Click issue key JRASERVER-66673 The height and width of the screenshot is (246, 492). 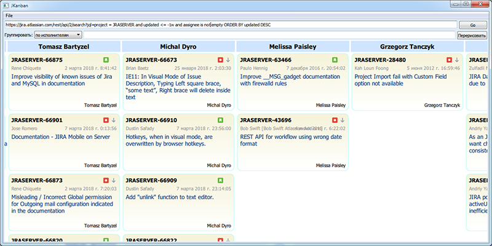point(151,60)
